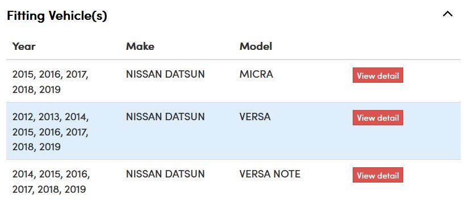Click year 2019 in the MICRA row
The height and width of the screenshot is (216, 464).
click(49, 90)
